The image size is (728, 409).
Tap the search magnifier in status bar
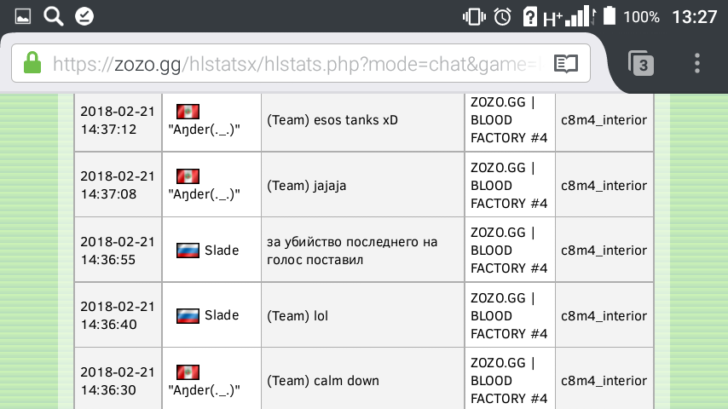click(53, 16)
